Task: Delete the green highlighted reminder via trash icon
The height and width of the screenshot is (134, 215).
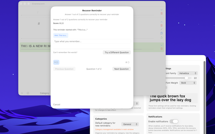Action: click(x=162, y=49)
